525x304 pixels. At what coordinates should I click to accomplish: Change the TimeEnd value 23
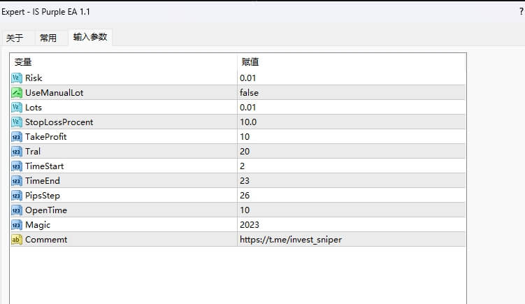(245, 180)
